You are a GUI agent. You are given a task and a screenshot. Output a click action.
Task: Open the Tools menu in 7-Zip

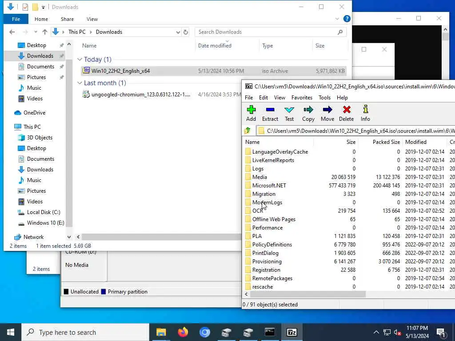pos(324,98)
